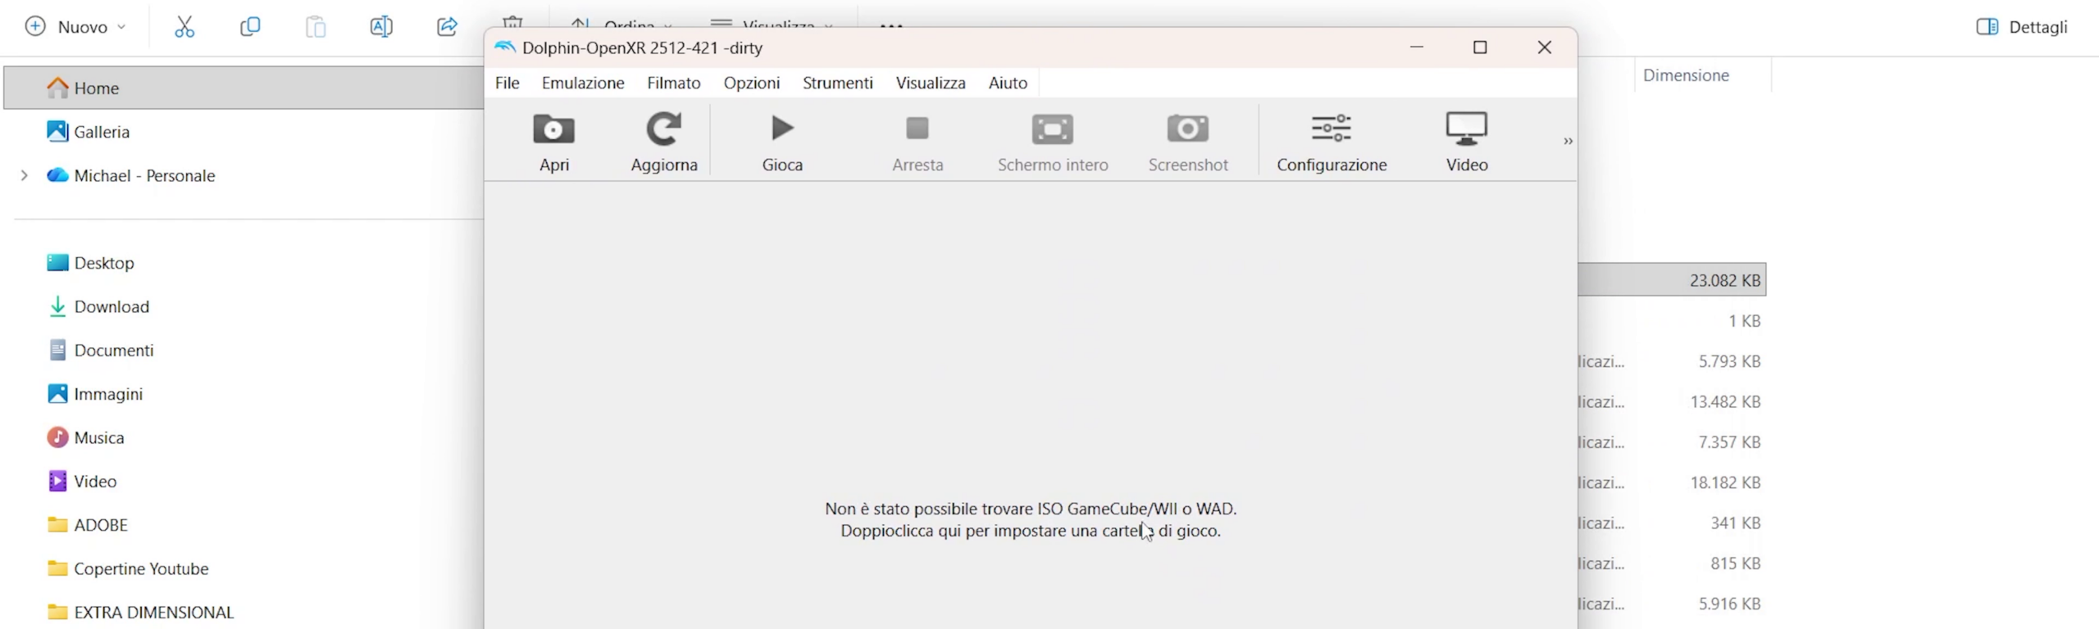Click the Dimensione column header
Viewport: 2099px width, 629px height.
(1686, 75)
